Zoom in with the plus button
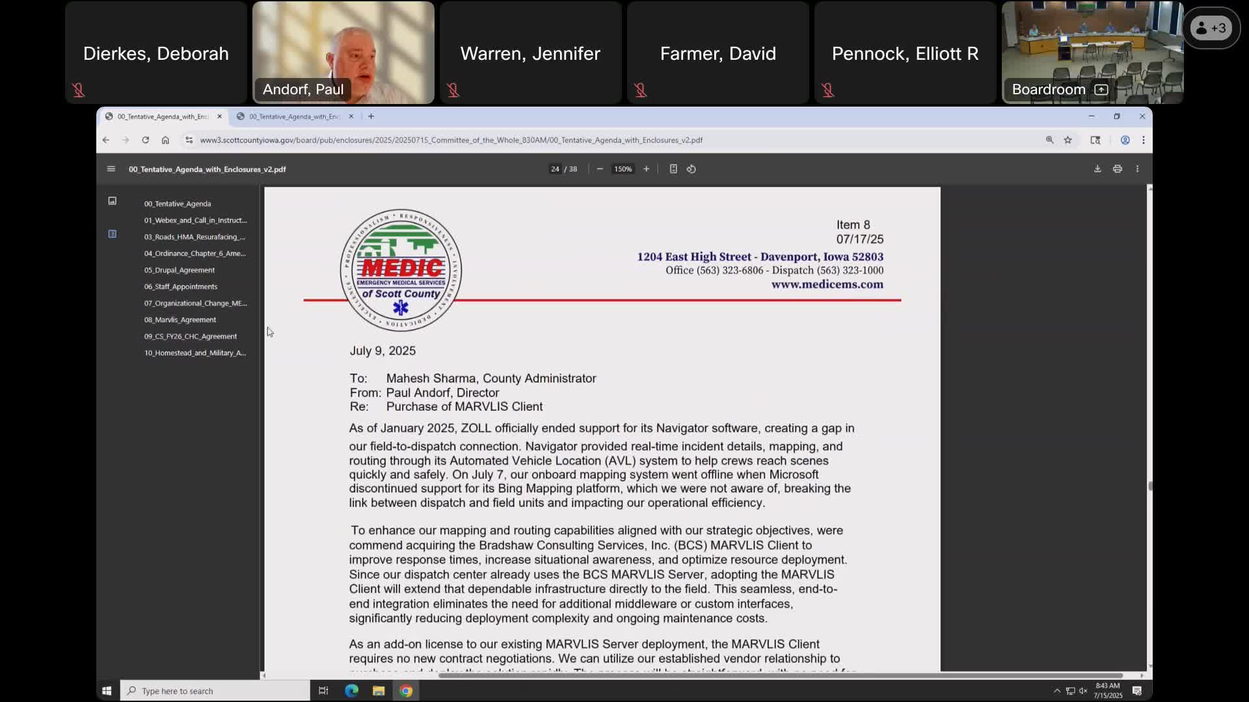The image size is (1249, 702). click(x=646, y=169)
